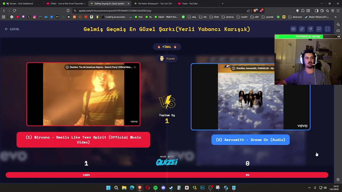Click the ÇIKIŞ exit button
Image resolution: width=342 pixels, height=192 pixels.
pyautogui.click(x=12, y=29)
